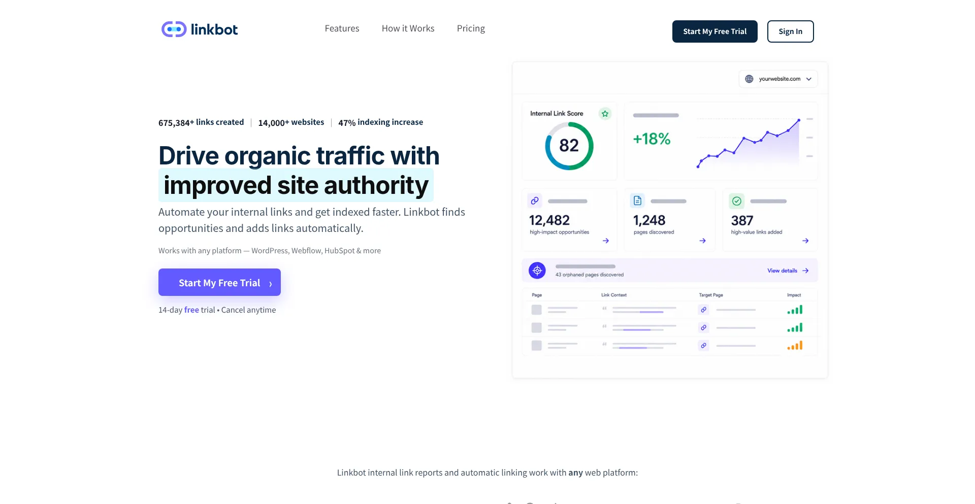Viewport: 975px width, 504px height.
Task: Click the purple target icon for orphaned pages
Action: [x=537, y=271]
